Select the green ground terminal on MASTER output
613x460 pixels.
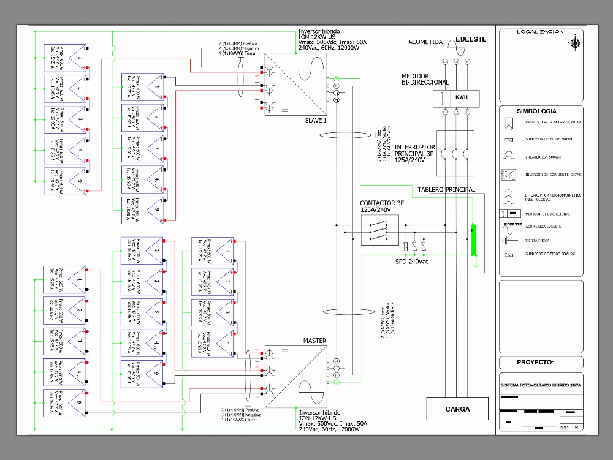click(337, 382)
